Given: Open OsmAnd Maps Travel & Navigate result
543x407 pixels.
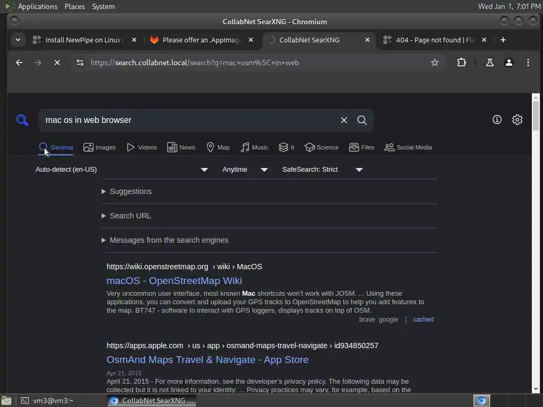Looking at the screenshot, I should click(x=207, y=360).
